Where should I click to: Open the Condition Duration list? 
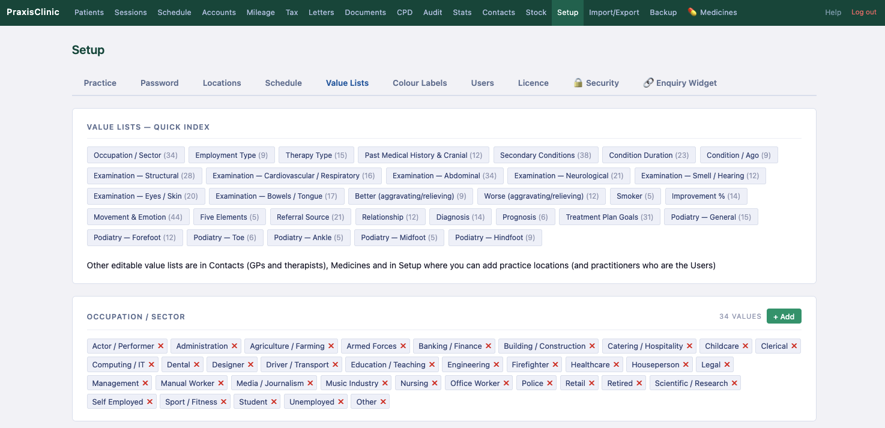649,155
